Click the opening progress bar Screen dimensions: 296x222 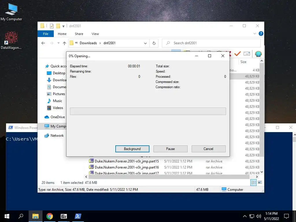click(x=148, y=111)
